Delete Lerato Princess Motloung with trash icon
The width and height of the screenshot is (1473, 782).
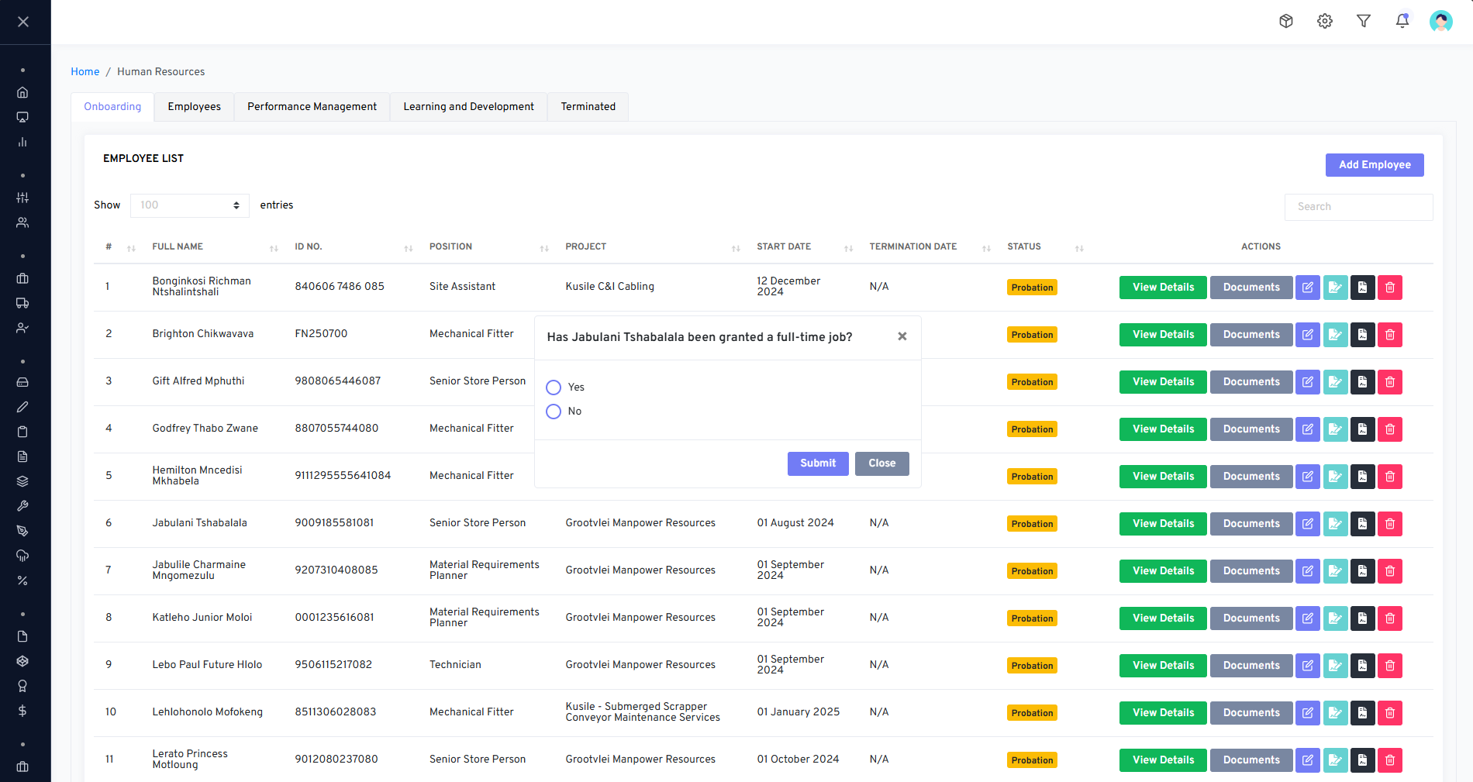(1390, 760)
